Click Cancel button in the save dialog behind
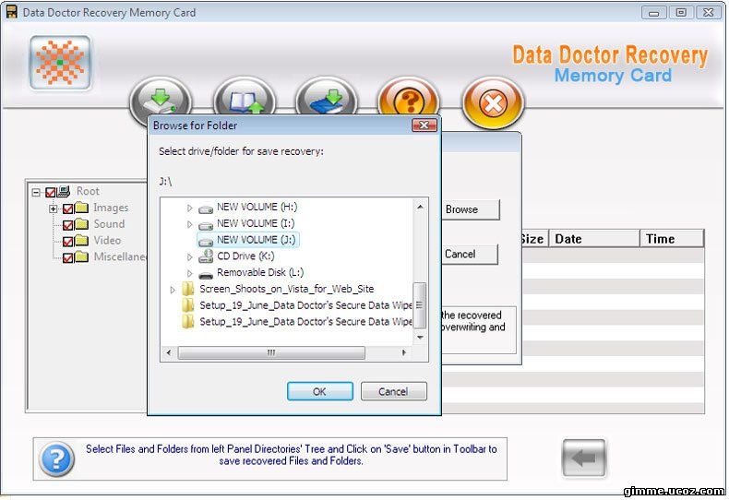The image size is (729, 500). [x=469, y=255]
